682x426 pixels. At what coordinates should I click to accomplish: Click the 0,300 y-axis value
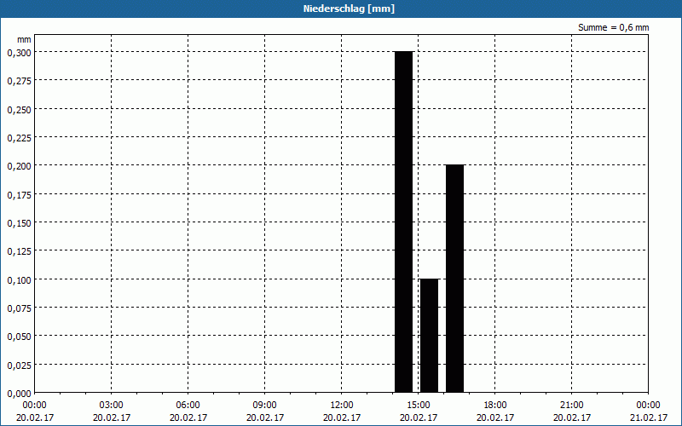[x=19, y=53]
